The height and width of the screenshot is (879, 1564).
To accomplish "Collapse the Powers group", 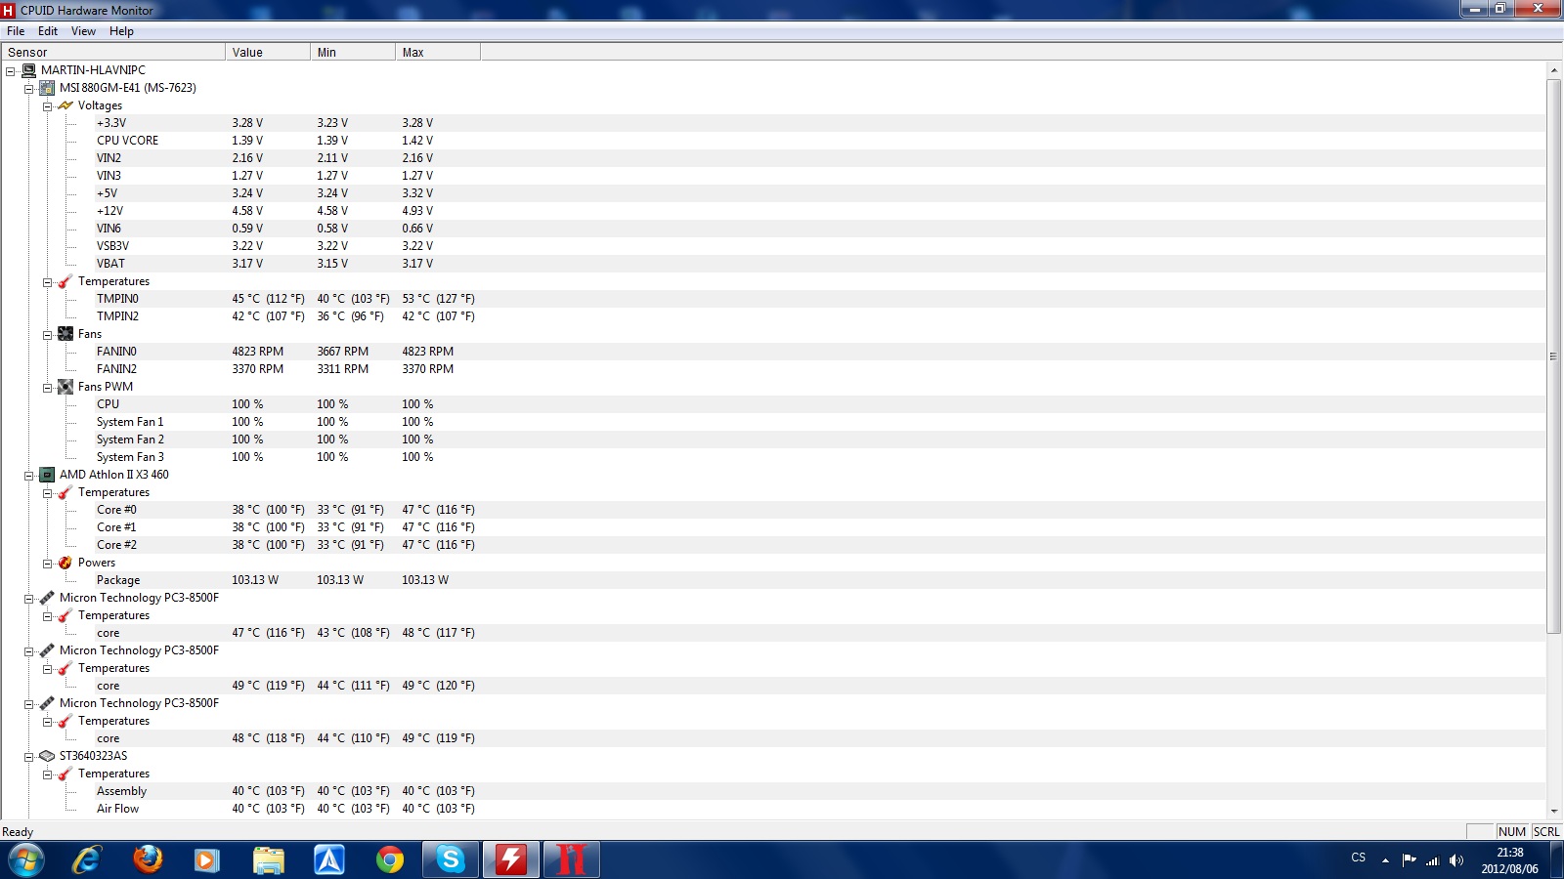I will pos(47,564).
